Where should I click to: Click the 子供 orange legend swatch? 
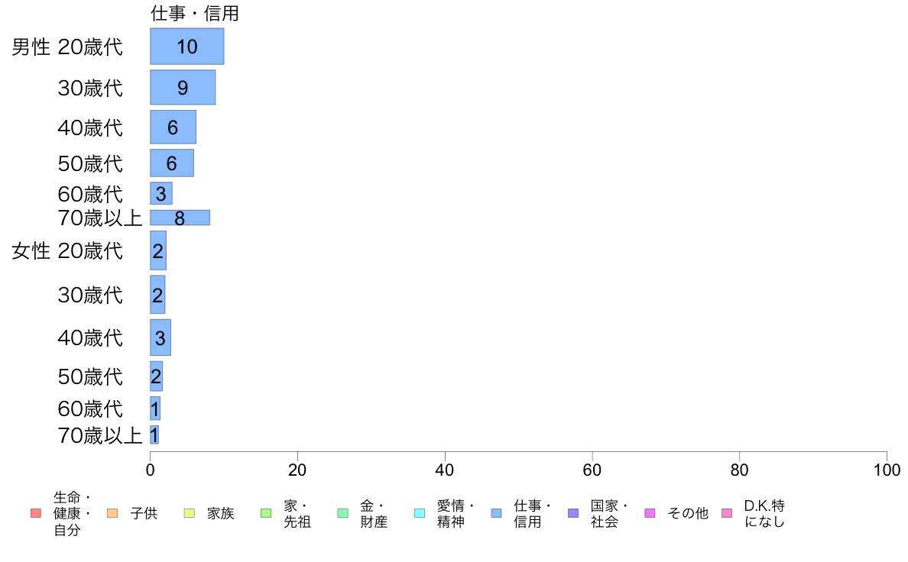click(112, 513)
